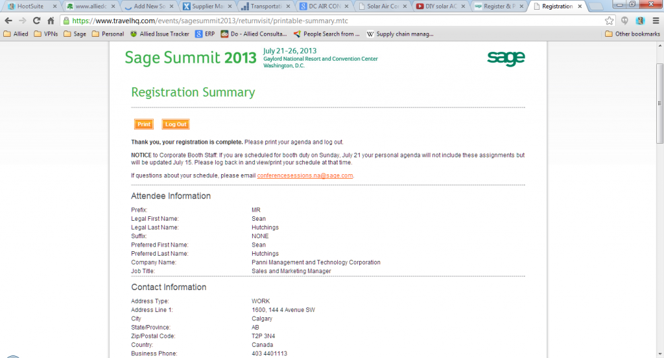This screenshot has height=358, width=664.
Task: Select country value Canada
Action: tap(262, 345)
